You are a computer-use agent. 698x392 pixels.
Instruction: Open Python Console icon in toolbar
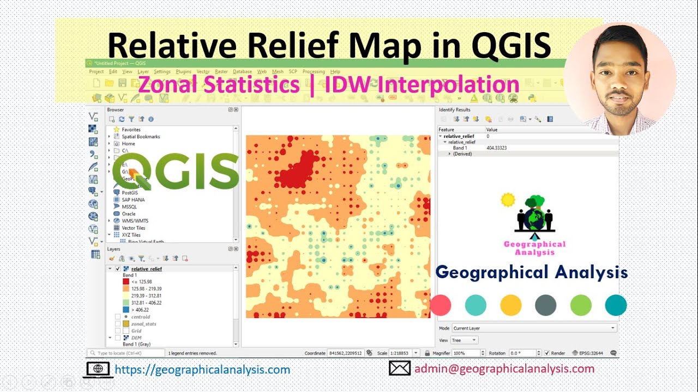pyautogui.click(x=532, y=98)
